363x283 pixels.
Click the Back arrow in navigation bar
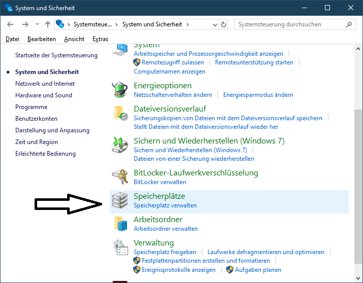10,24
